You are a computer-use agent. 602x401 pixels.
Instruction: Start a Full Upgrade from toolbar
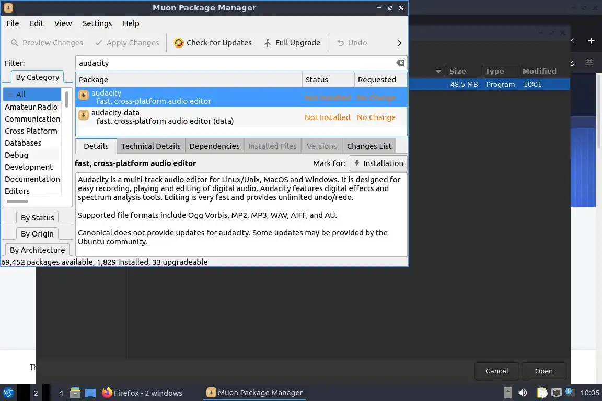coord(292,43)
